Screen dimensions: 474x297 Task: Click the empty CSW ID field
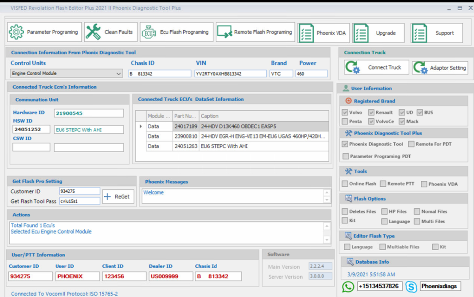click(31, 147)
